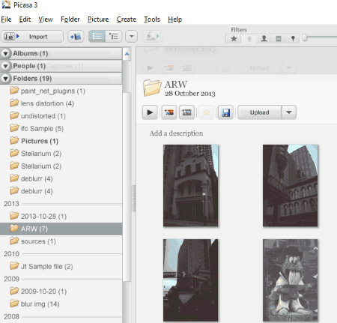Filter to show starred photos only
Screen dimensions: 337x323
[x=234, y=38]
